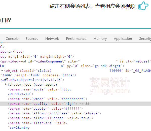The image size is (151, 131).
Task: Expand the #shadow-root (user-agent) node
Action: [x=6, y=84]
